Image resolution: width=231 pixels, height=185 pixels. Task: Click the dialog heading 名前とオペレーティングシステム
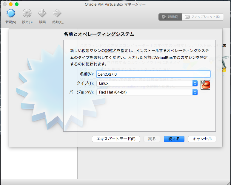tap(99, 34)
